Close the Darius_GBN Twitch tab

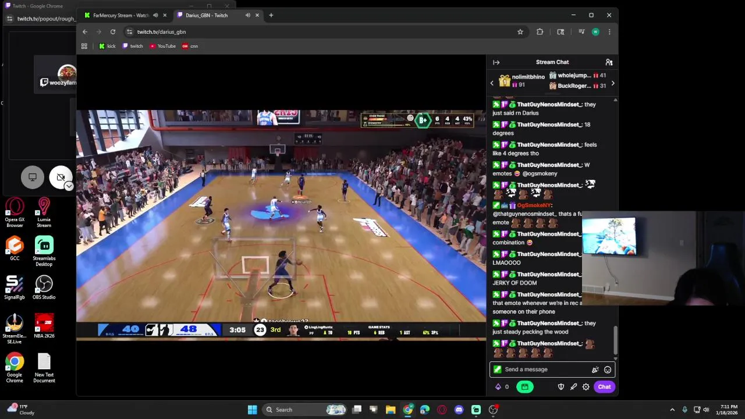pos(257,15)
